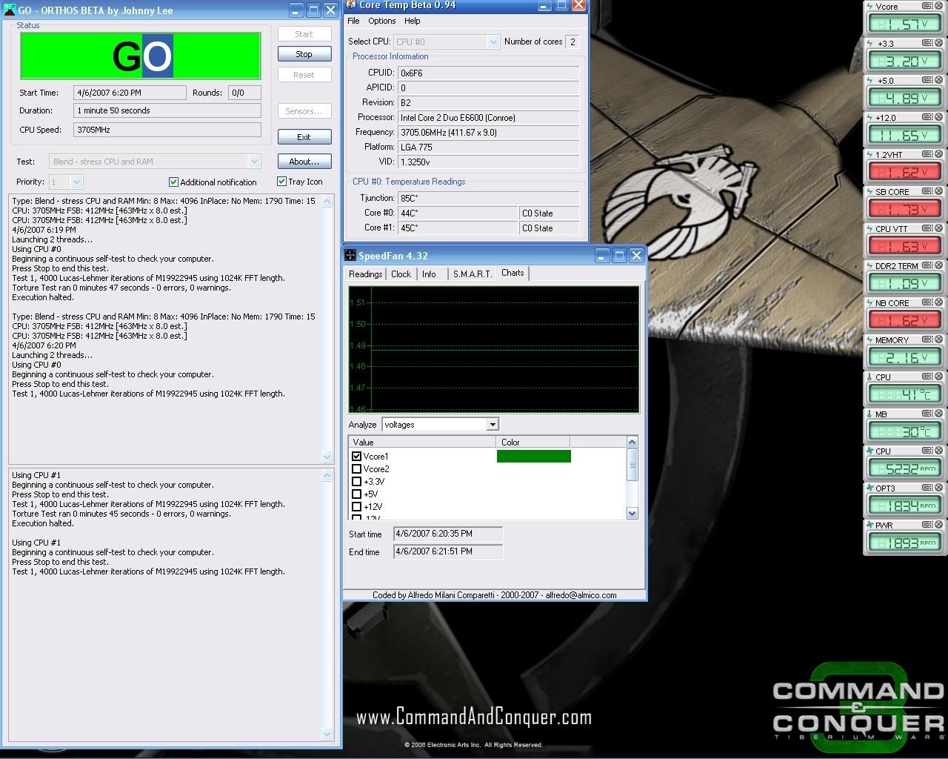The width and height of the screenshot is (948, 759).
Task: Open settings icon on NB CORE gadget
Action: (927, 302)
